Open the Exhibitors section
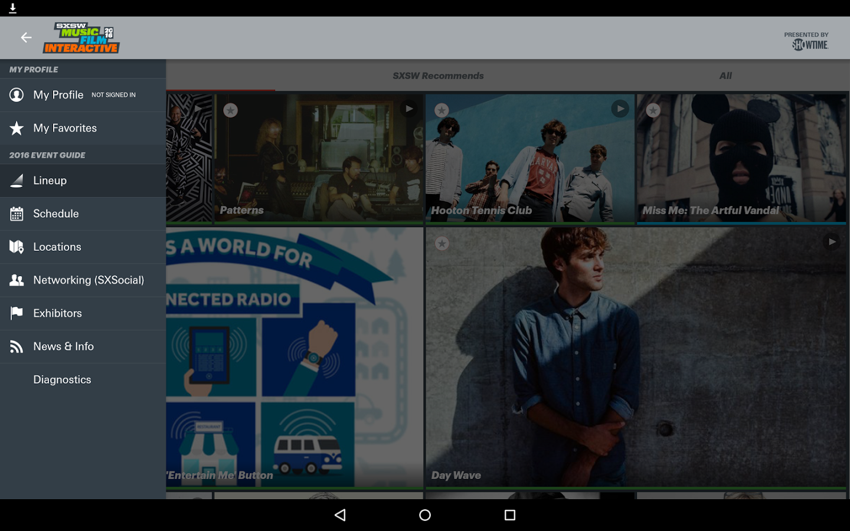The height and width of the screenshot is (531, 850). (x=83, y=313)
